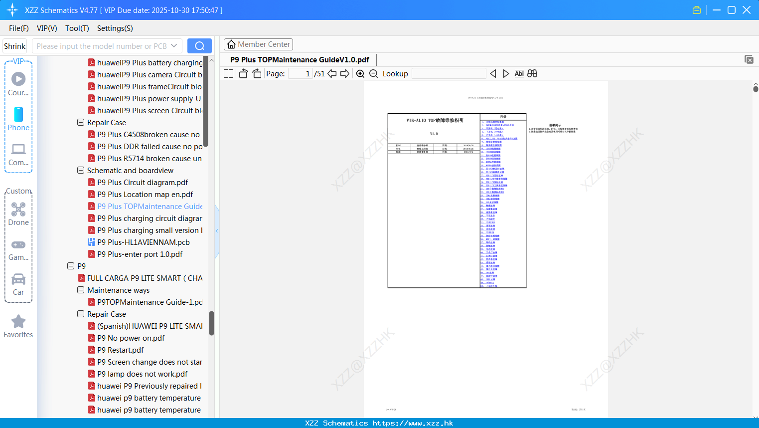
Task: Rotate page counterclockwise
Action: point(243,73)
